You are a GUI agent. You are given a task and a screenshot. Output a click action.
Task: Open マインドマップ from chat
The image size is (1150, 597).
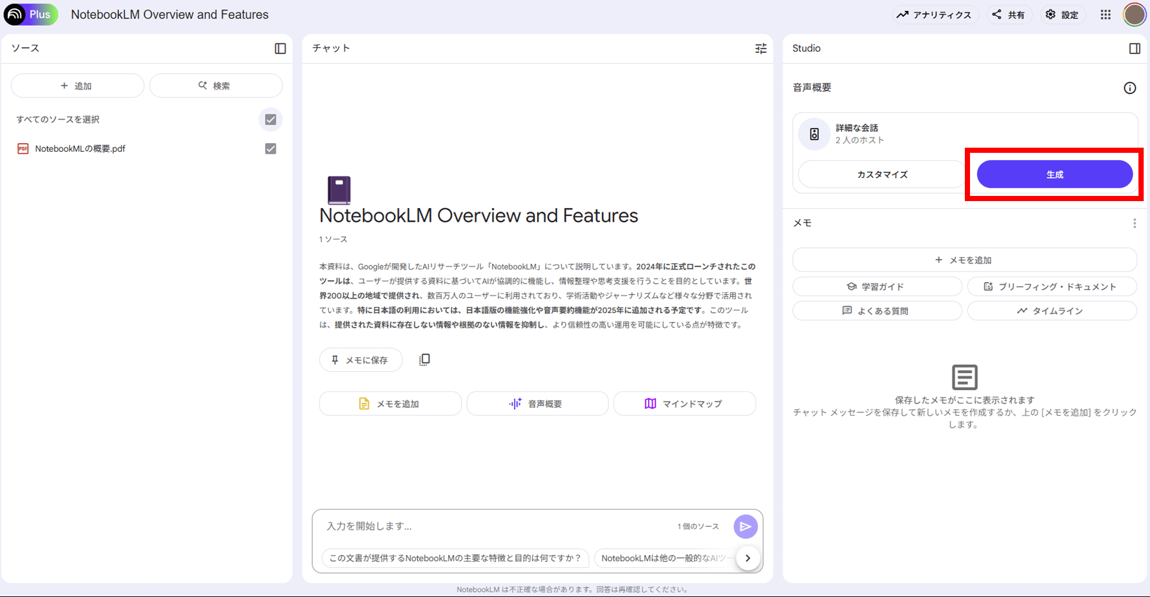[684, 404]
